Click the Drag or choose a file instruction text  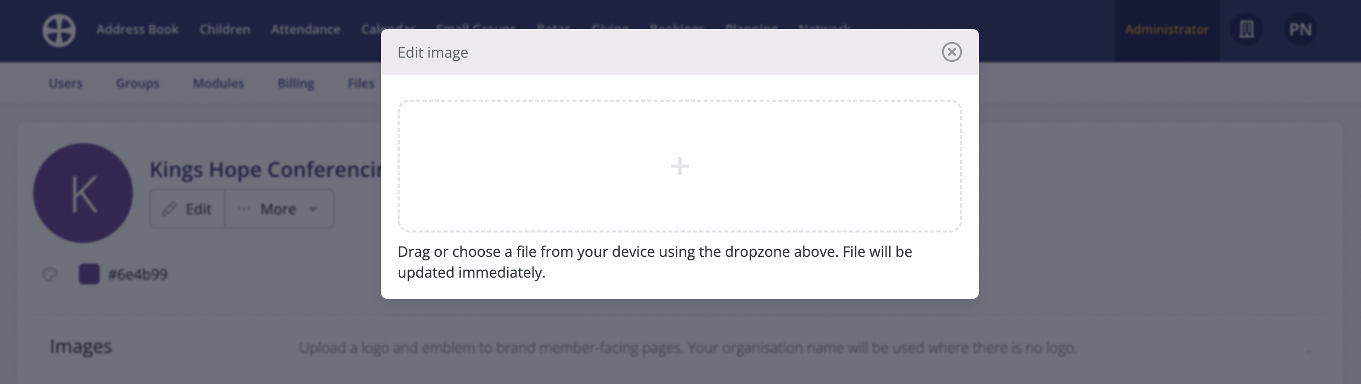pos(655,262)
